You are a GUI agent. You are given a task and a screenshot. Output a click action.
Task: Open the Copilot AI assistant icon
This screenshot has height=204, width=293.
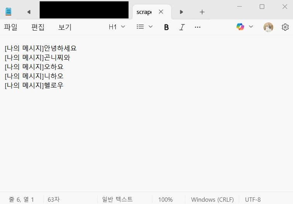click(x=240, y=27)
